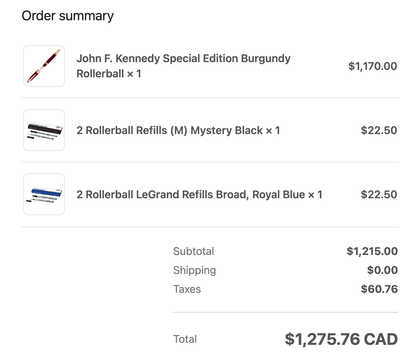The image size is (419, 358).
Task: Click the Mystery Black refills $22.50 price
Action: click(379, 130)
